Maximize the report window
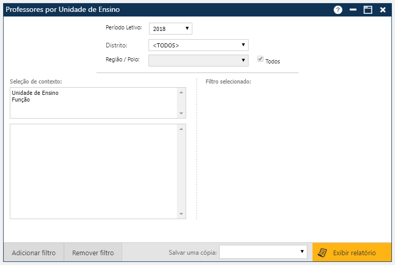The height and width of the screenshot is (265, 395). tap(368, 10)
